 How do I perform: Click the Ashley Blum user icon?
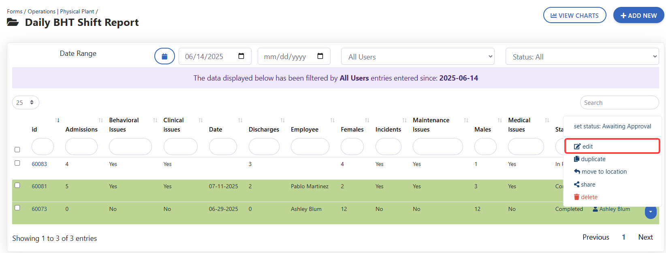pyautogui.click(x=595, y=209)
